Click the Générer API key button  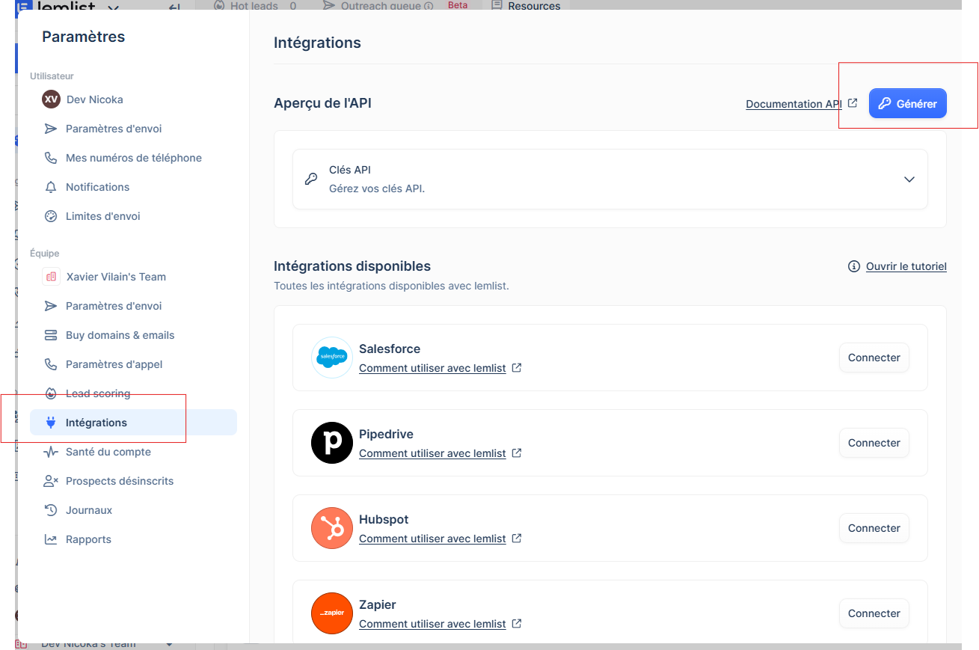[x=907, y=104]
